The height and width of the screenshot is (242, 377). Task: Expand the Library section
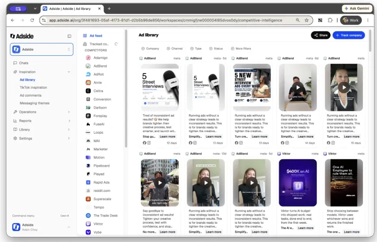pyautogui.click(x=69, y=129)
